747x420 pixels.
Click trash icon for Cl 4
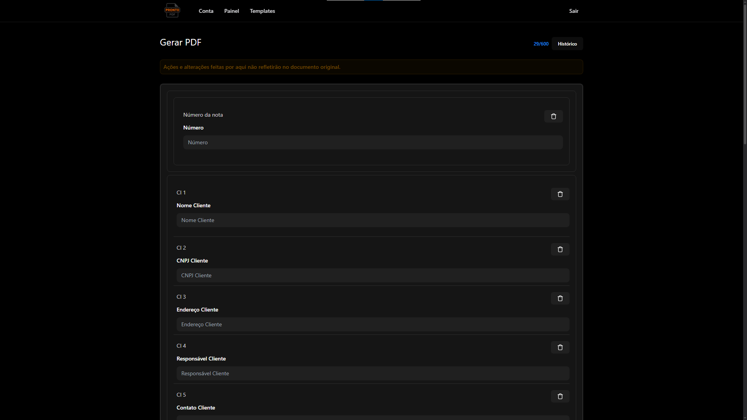pyautogui.click(x=560, y=347)
